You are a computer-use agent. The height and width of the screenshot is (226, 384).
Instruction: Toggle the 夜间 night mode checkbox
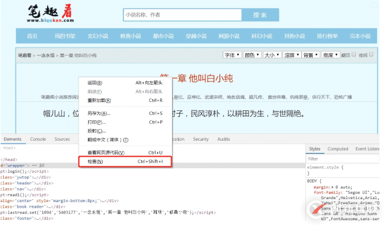pyautogui.click(x=371, y=54)
